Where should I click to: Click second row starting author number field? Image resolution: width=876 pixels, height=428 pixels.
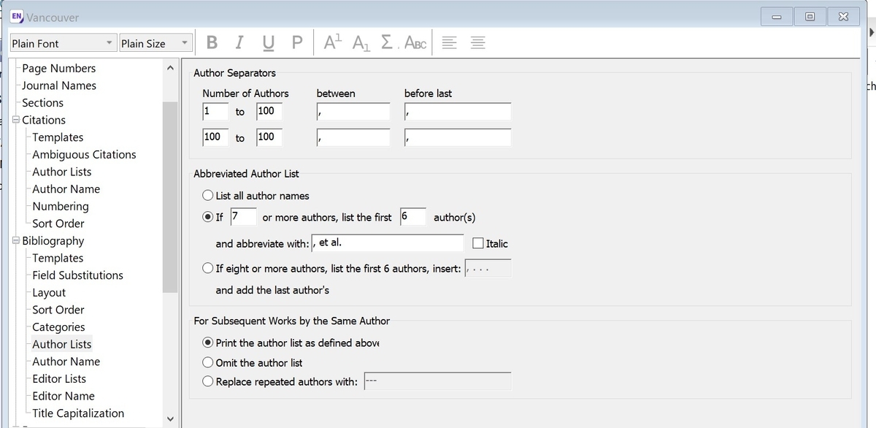tap(215, 137)
